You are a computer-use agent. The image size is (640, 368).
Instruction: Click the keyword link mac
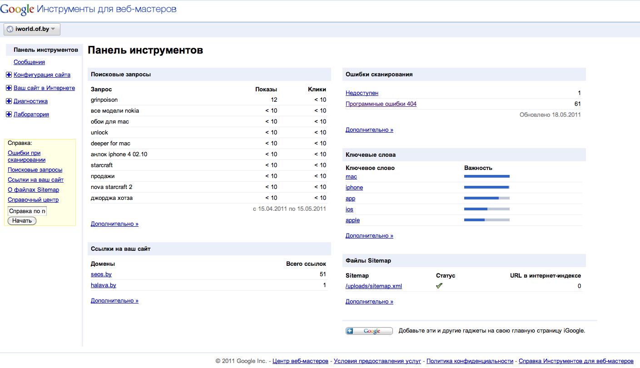[x=351, y=177]
